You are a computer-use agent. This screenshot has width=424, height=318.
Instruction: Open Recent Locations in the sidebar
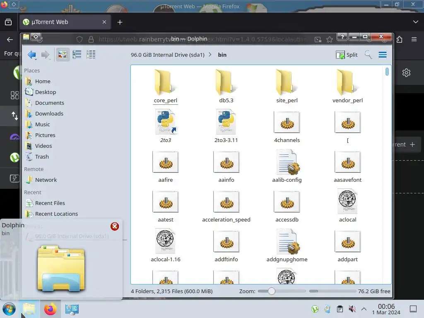pos(56,214)
